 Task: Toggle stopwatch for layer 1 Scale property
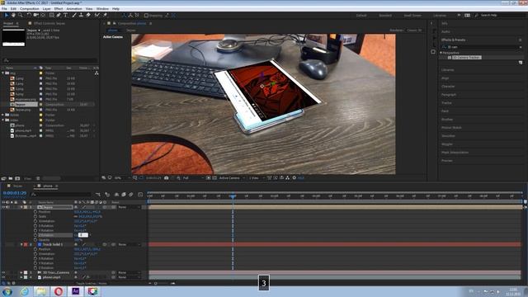(x=35, y=216)
